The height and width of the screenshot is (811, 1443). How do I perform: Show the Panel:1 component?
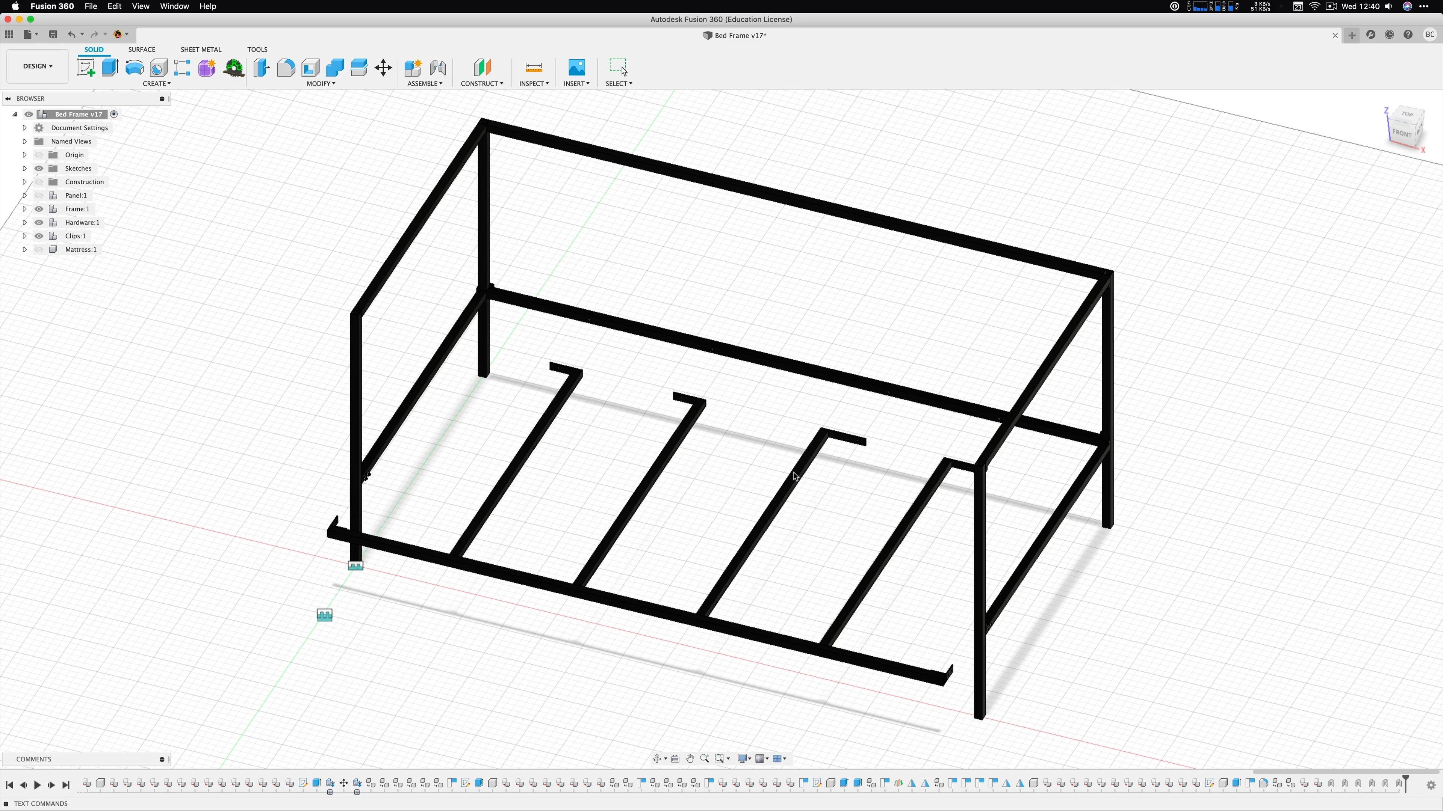[39, 195]
